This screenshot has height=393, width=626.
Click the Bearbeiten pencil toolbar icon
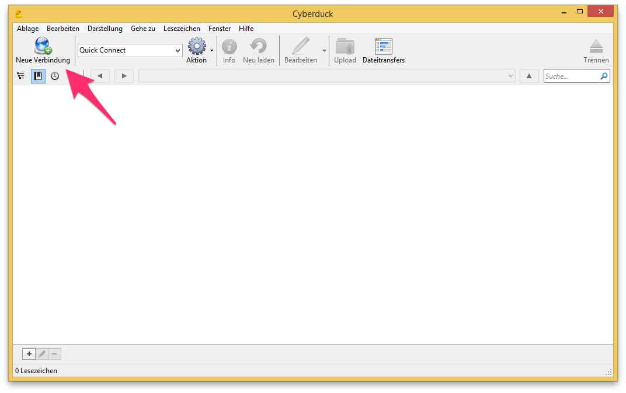(x=301, y=46)
